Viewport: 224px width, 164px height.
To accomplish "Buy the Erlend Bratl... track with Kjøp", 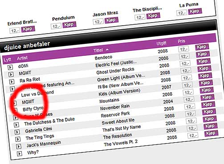I will tap(28, 29).
